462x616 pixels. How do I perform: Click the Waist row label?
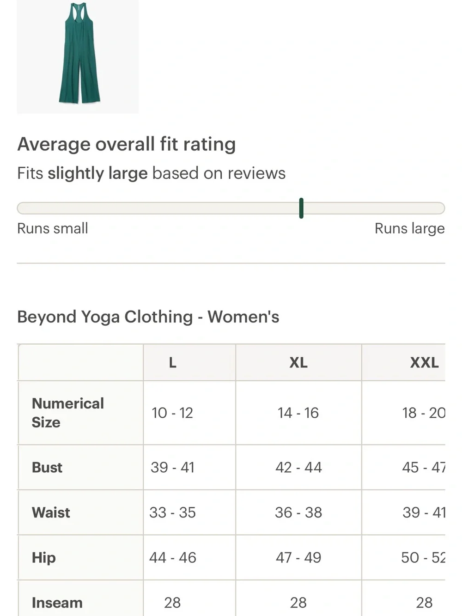(x=51, y=512)
